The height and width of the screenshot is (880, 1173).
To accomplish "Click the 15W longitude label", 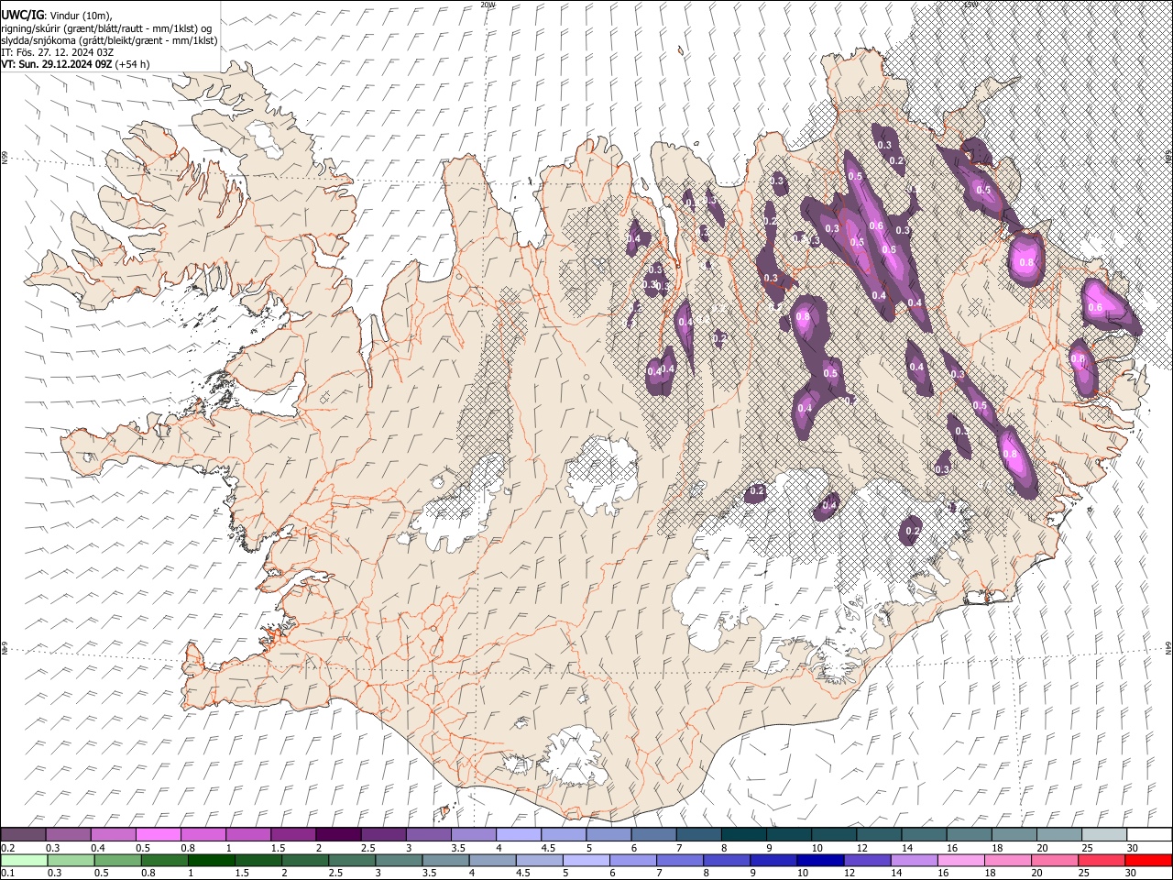I will (x=970, y=5).
